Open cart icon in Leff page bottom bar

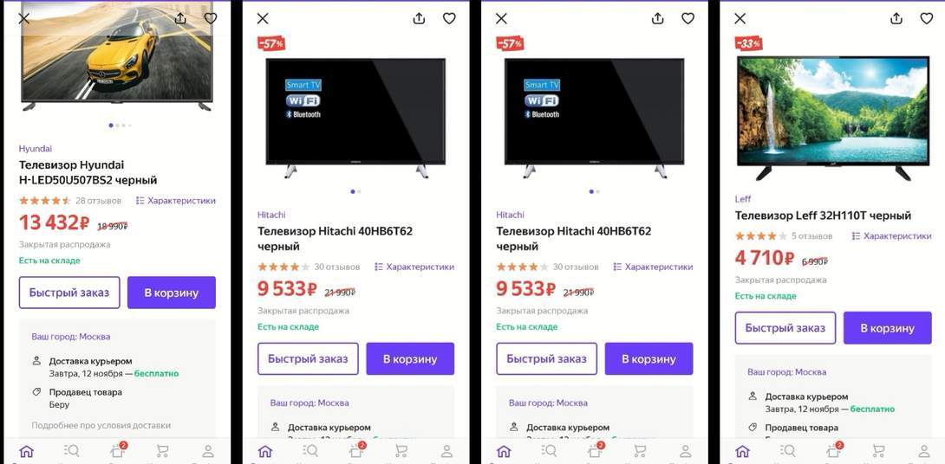(x=878, y=451)
